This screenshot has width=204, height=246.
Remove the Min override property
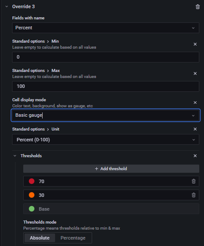point(195,44)
